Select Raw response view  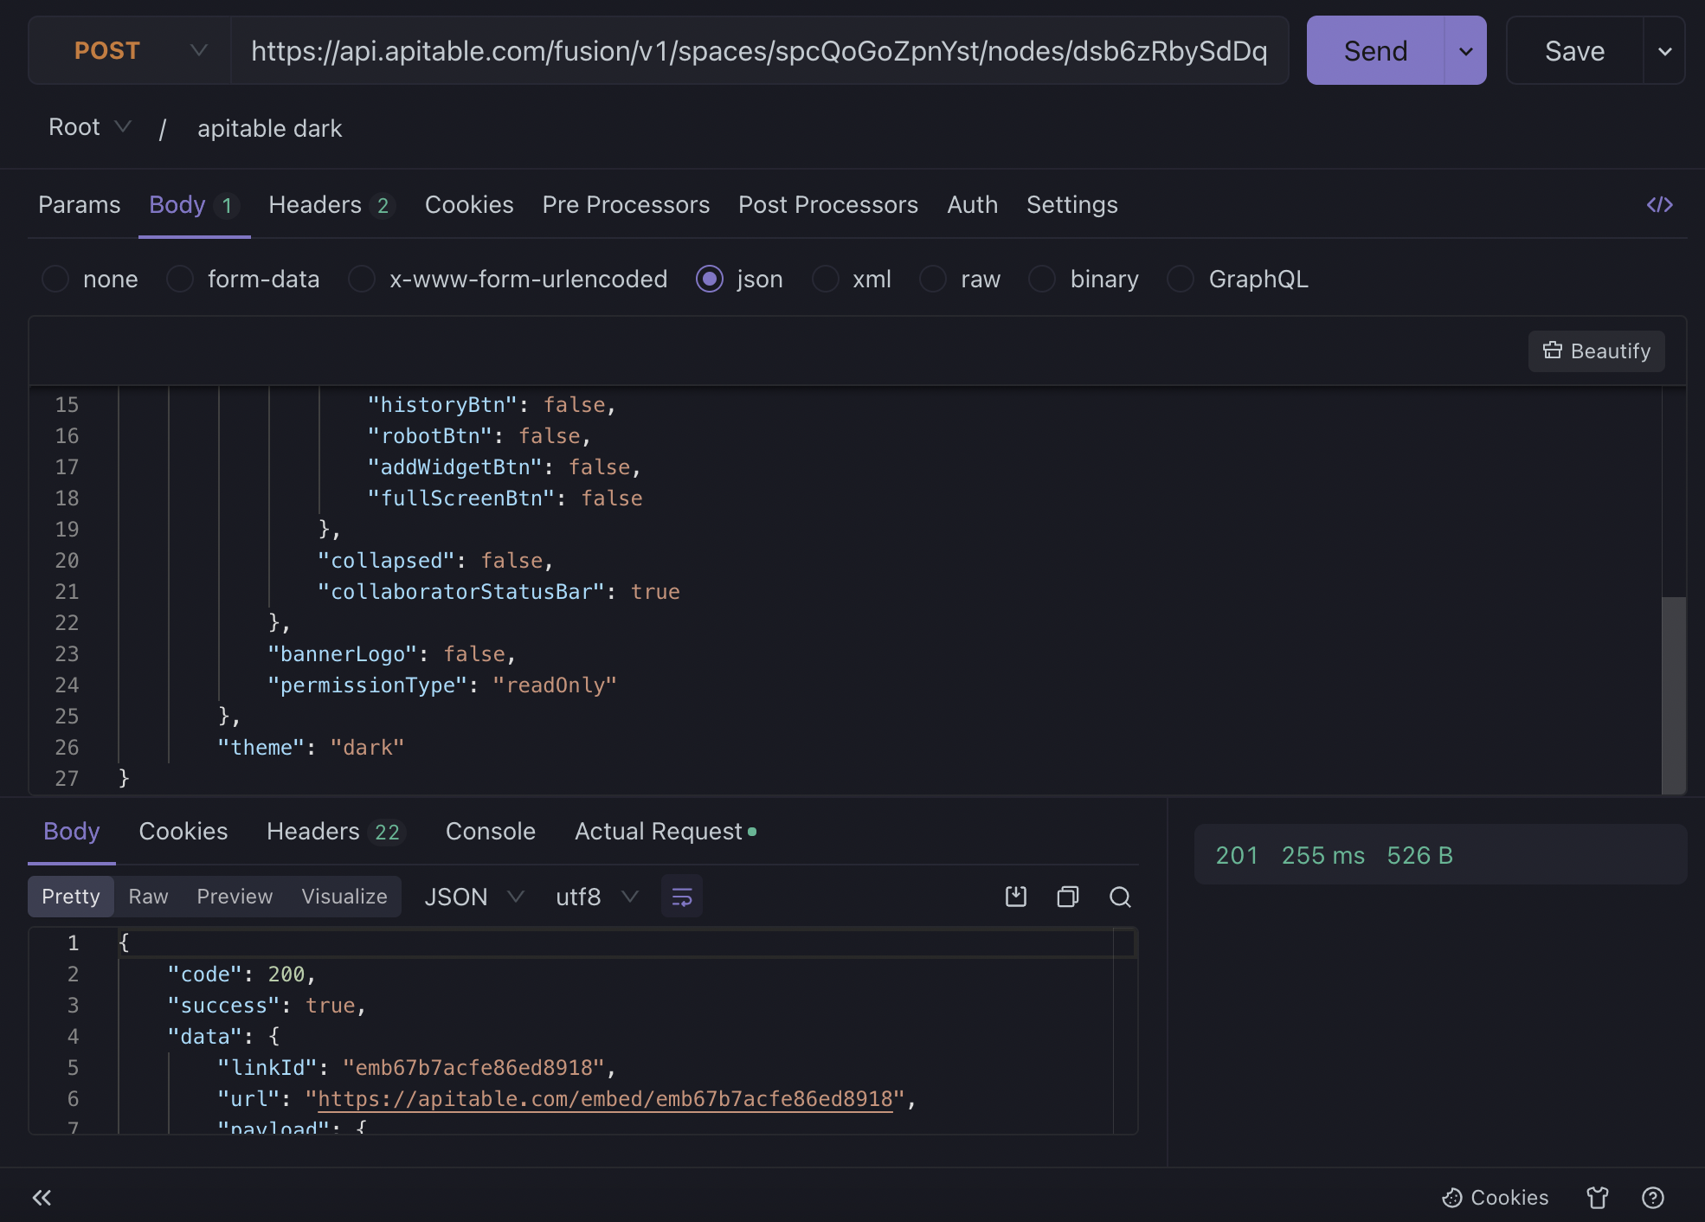(148, 897)
